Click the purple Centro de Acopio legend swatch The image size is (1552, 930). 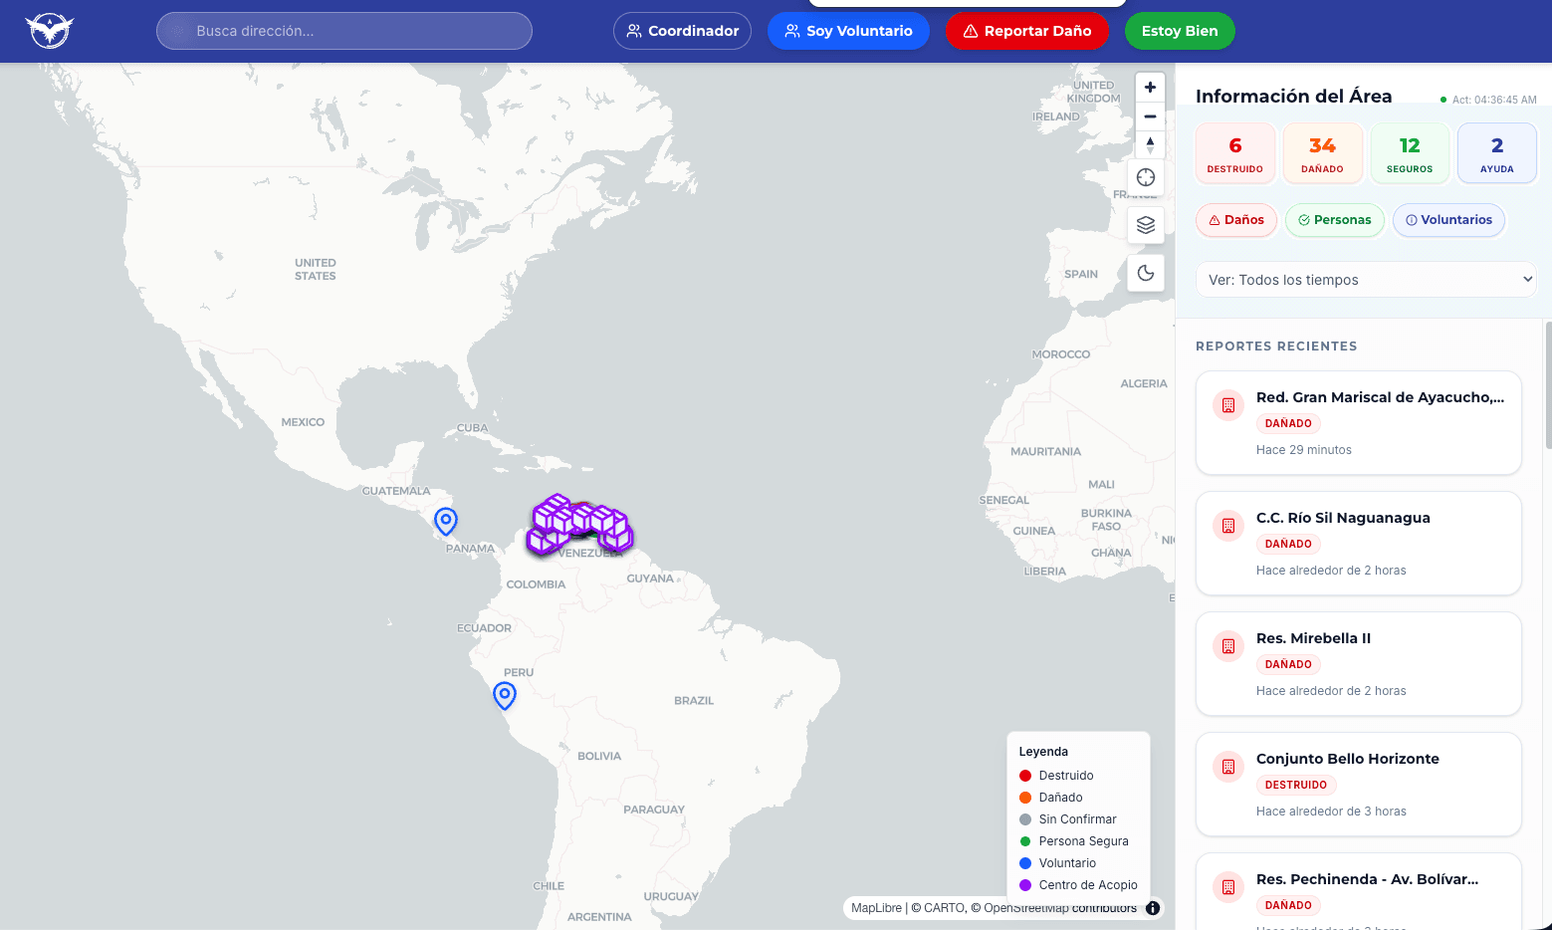click(x=1025, y=885)
